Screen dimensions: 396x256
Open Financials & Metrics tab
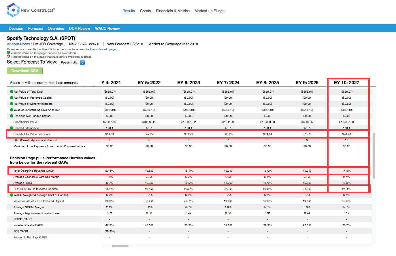pos(173,11)
